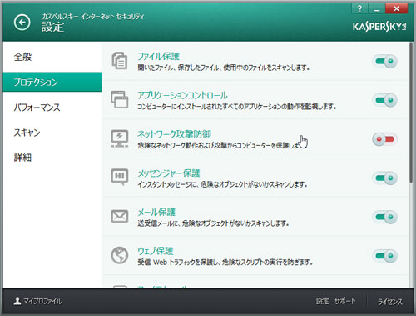Click the メール保護 envelope icon
416x316 pixels.
[x=120, y=216]
